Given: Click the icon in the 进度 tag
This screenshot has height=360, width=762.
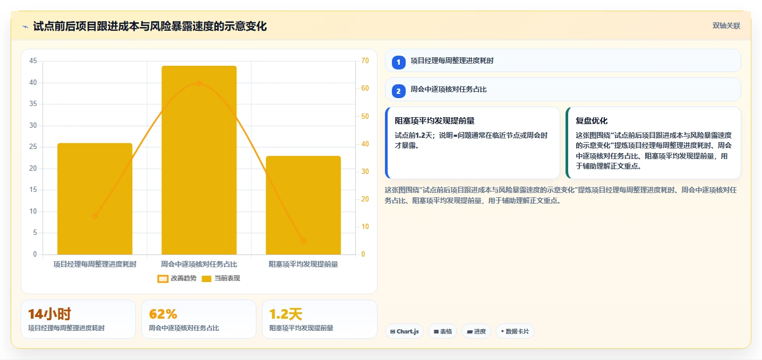Looking at the screenshot, I should coord(469,331).
